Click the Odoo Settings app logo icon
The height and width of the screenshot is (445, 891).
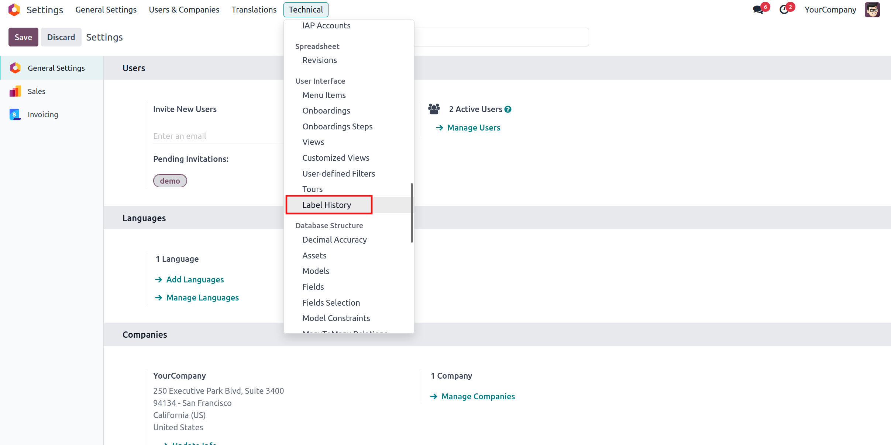(14, 10)
